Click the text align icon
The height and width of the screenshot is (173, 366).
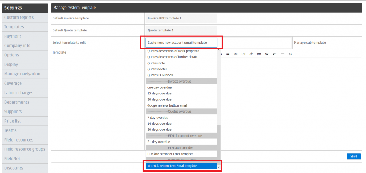pyautogui.click(x=274, y=54)
